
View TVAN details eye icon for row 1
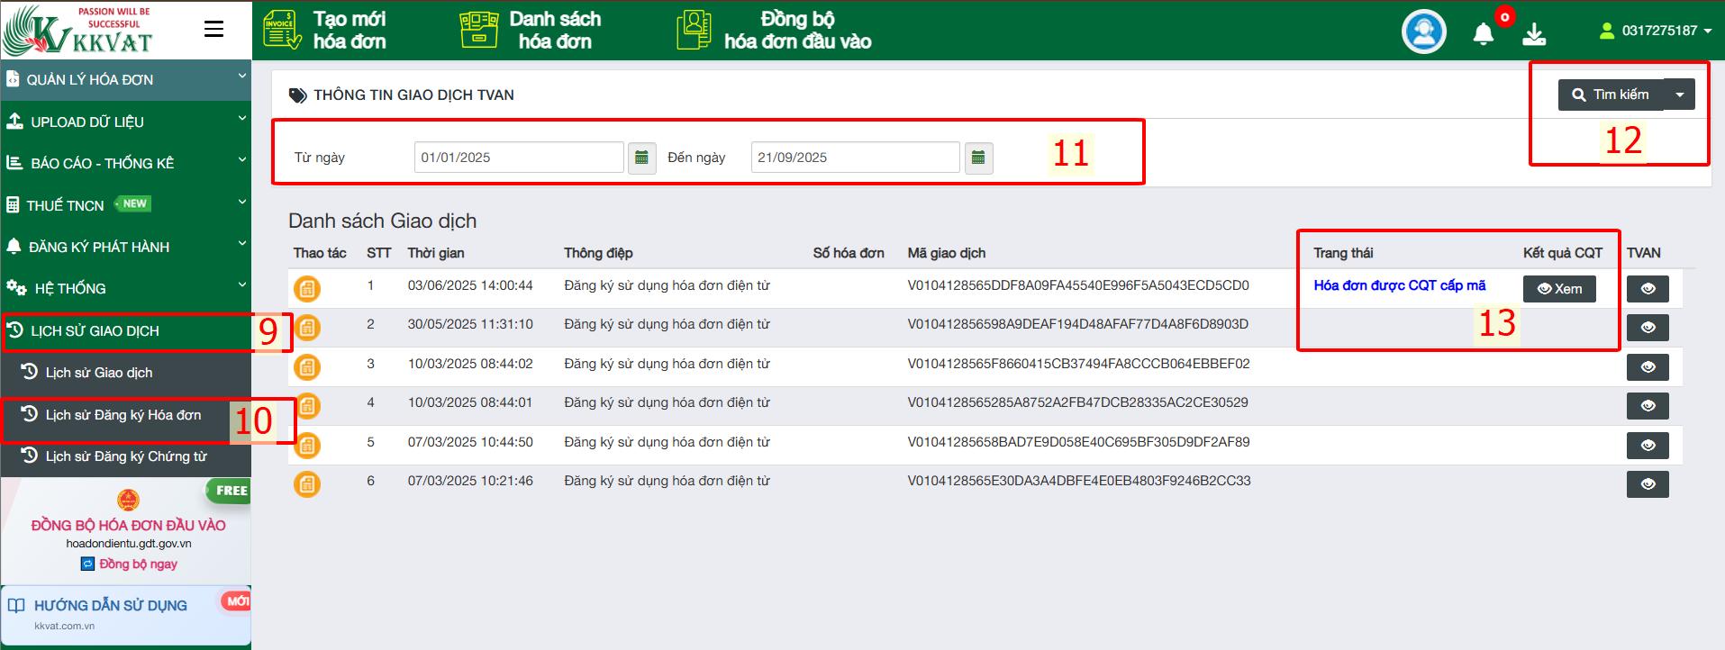[x=1648, y=289]
